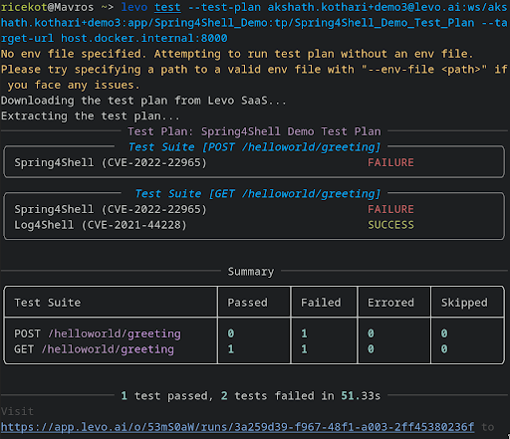Click Test Suite [GET /helloworld/greeting] heading
Image resolution: width=510 pixels, height=439 pixels.
tap(258, 193)
